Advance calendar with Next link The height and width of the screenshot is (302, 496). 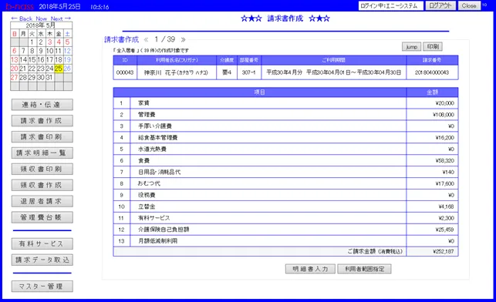tap(61, 18)
